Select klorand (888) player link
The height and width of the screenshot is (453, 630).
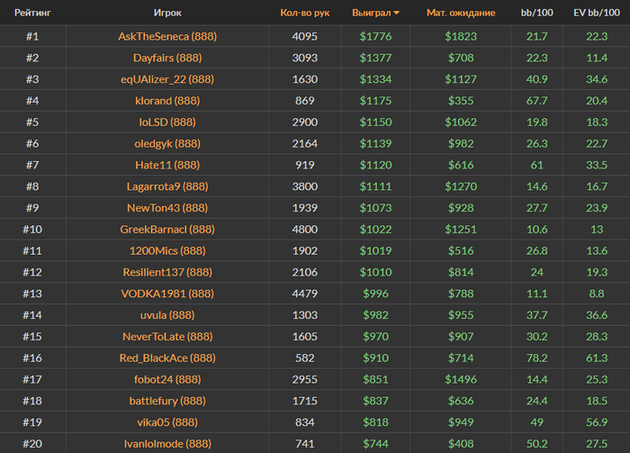pyautogui.click(x=167, y=101)
